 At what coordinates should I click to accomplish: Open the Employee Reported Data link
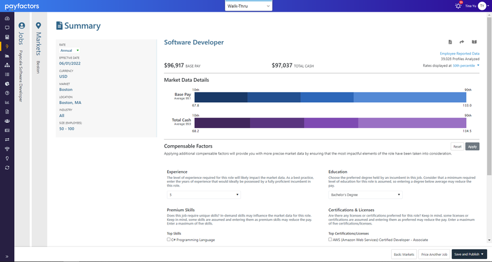(459, 54)
